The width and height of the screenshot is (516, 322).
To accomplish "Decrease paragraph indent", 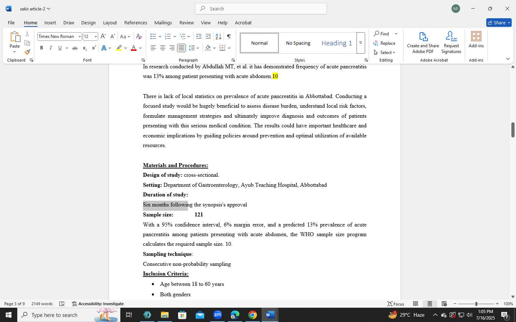I will [x=199, y=36].
